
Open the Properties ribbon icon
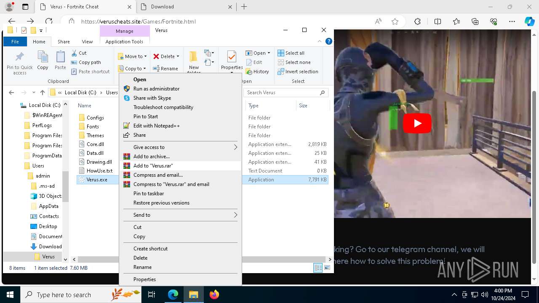232,57
